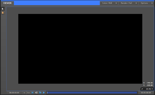Set the Out point
Viewport: 155px width, 95px height.
[x=28, y=93]
